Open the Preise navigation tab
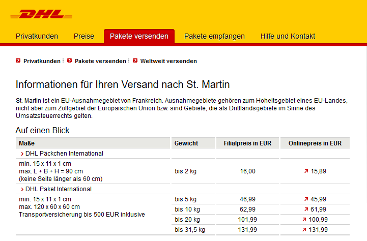367x241 pixels. (84, 36)
